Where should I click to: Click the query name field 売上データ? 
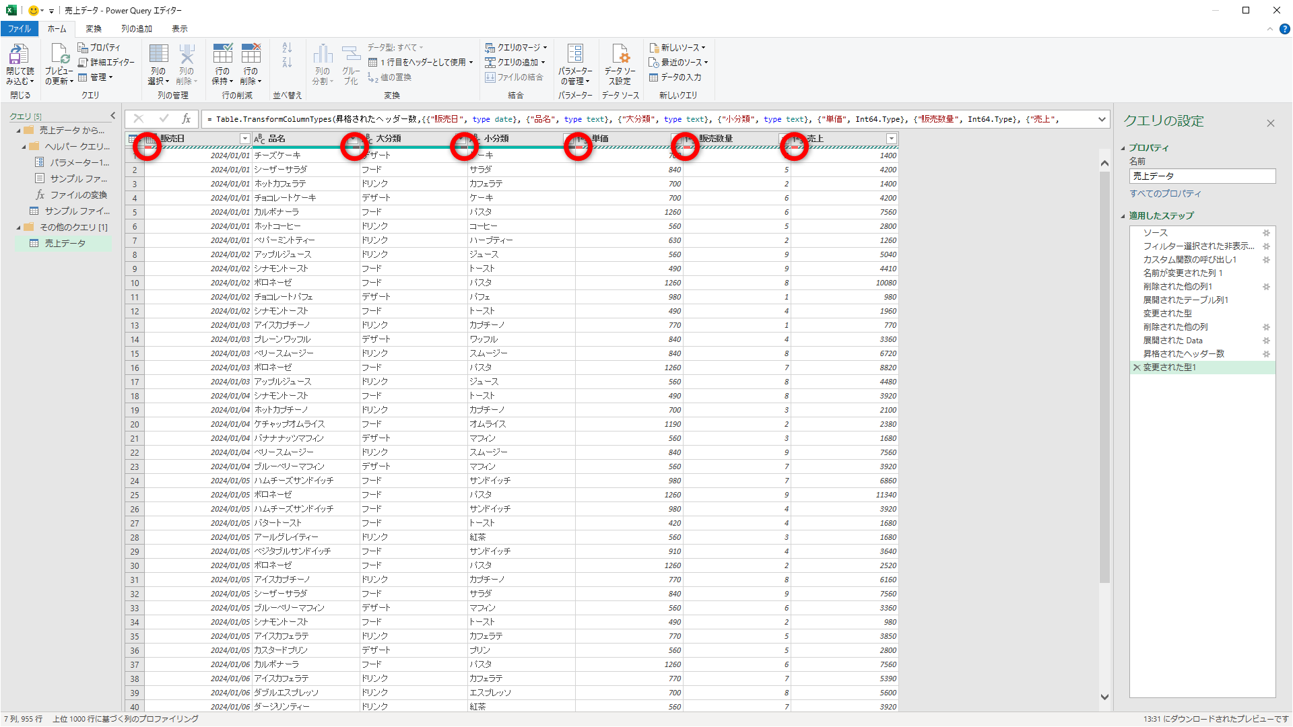tap(1202, 176)
